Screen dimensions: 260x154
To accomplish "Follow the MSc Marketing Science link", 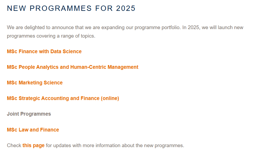I will (x=35, y=83).
